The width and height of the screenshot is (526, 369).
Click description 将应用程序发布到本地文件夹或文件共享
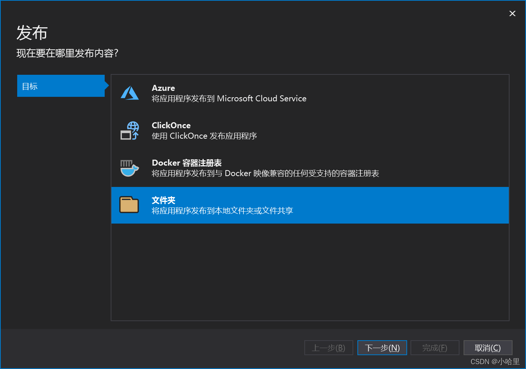click(x=222, y=211)
